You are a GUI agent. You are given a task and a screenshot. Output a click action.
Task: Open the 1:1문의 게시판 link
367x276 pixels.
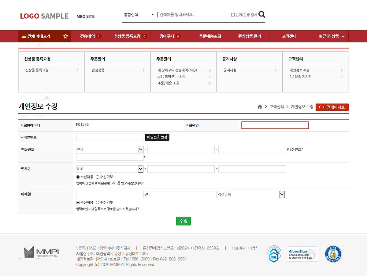(301, 77)
